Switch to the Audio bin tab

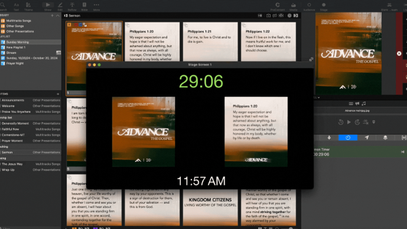click(329, 138)
